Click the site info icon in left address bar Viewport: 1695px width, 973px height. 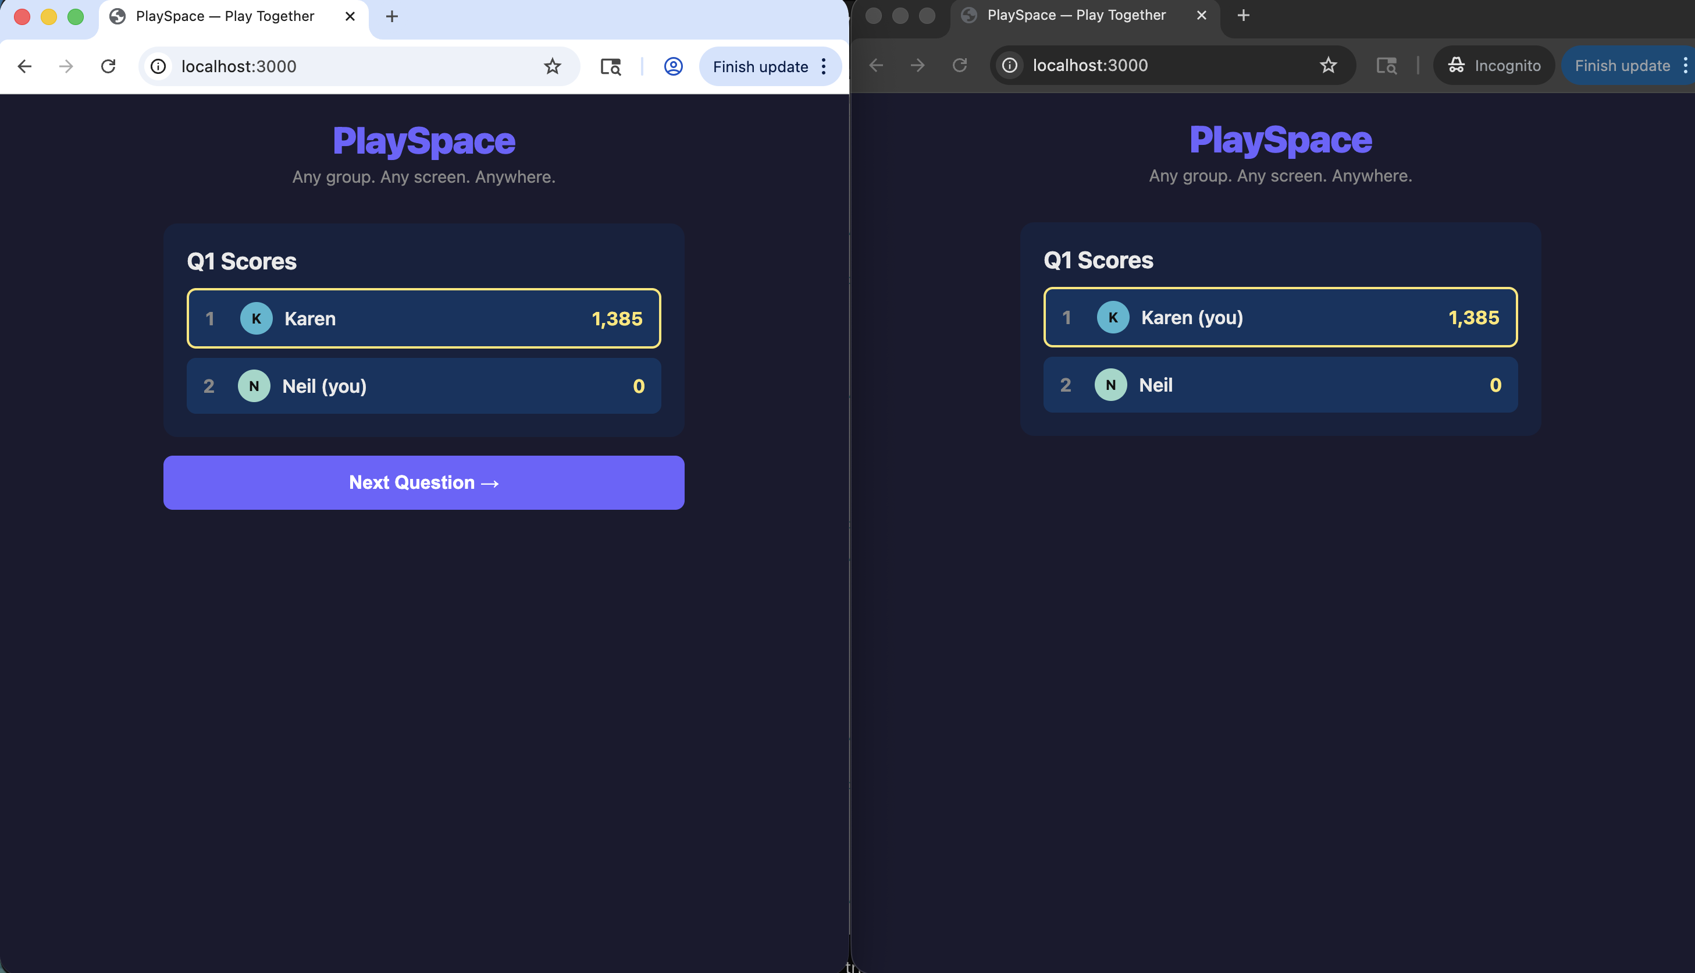[158, 66]
